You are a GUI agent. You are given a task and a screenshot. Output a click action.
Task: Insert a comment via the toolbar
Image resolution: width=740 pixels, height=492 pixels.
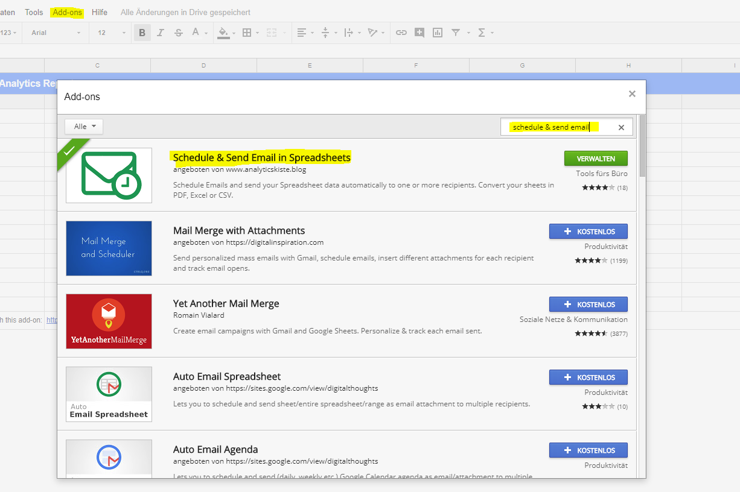pos(419,33)
